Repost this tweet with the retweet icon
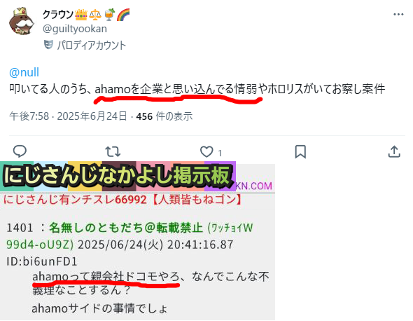Screen dimensions: 413x321 tap(113, 151)
